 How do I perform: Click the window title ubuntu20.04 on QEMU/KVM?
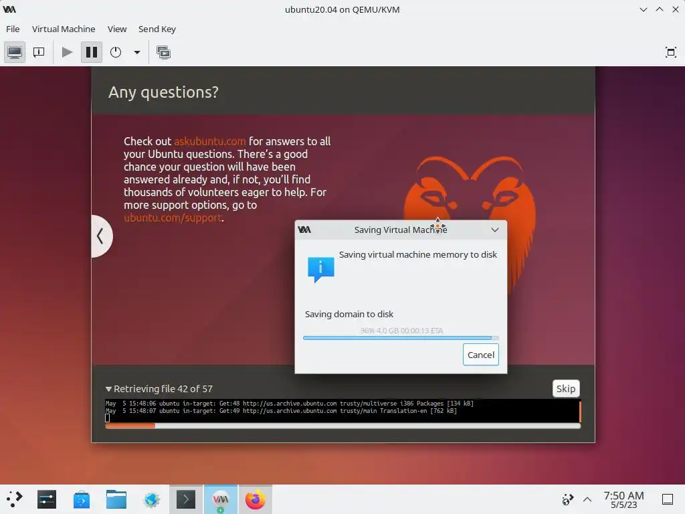coord(342,9)
